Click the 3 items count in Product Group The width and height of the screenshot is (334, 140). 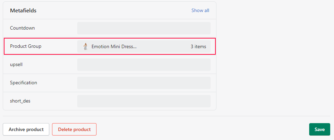[198, 46]
